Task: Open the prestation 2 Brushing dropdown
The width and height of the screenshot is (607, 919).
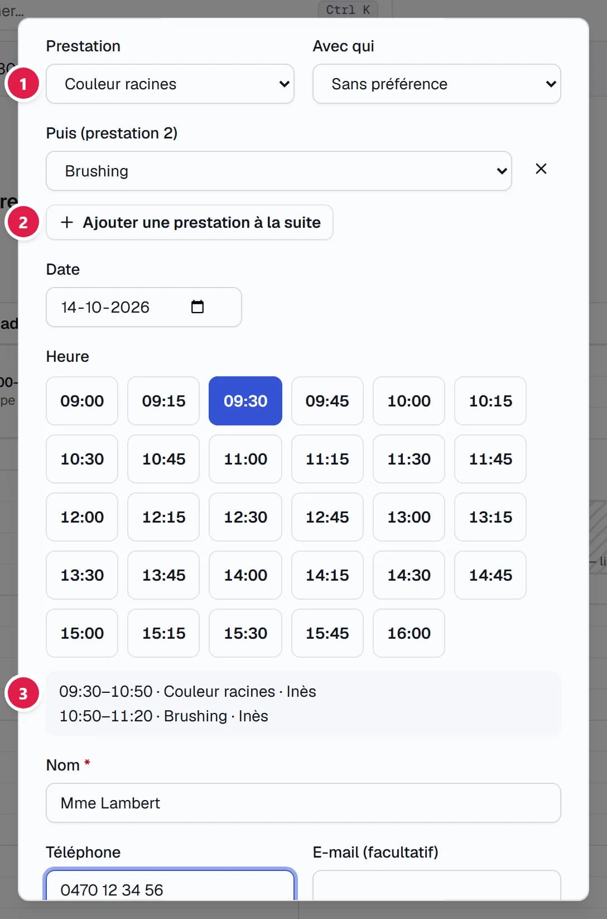Action: (x=279, y=171)
